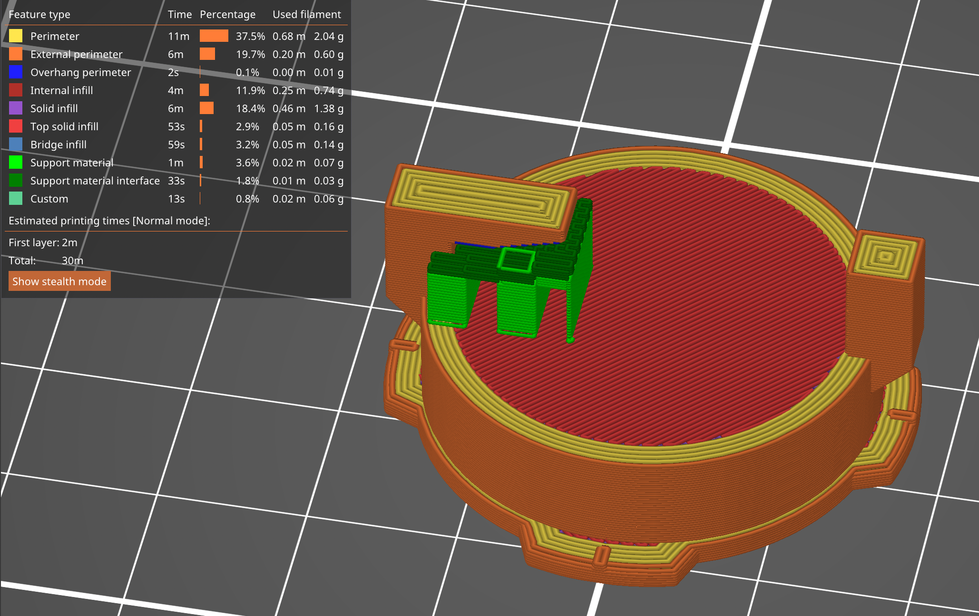Toggle the bright green Support material swatch
The height and width of the screenshot is (616, 979).
[16, 163]
